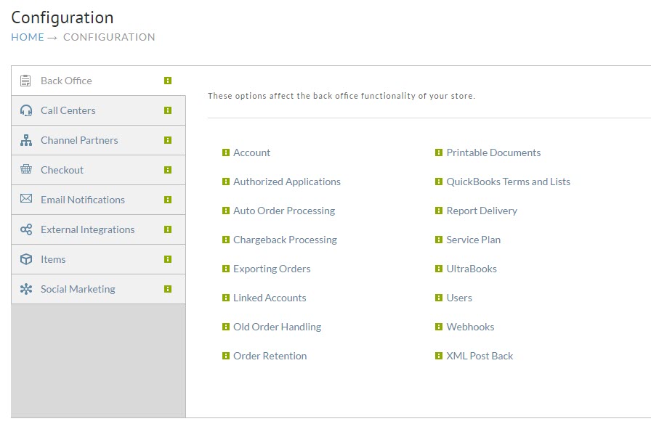Click green marker beside Checkout tab

coord(168,170)
